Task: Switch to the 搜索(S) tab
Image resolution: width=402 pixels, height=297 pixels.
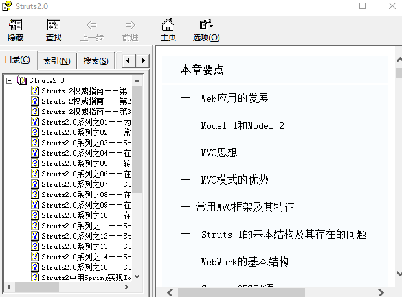Action: (95, 61)
